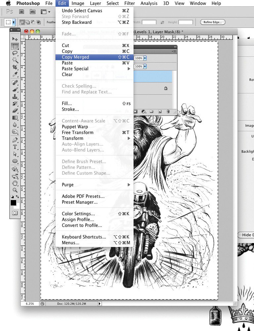
Task: Open the Arrange Documents dropdown
Action: point(45,12)
